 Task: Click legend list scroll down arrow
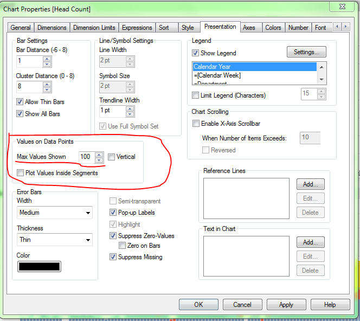(x=322, y=80)
